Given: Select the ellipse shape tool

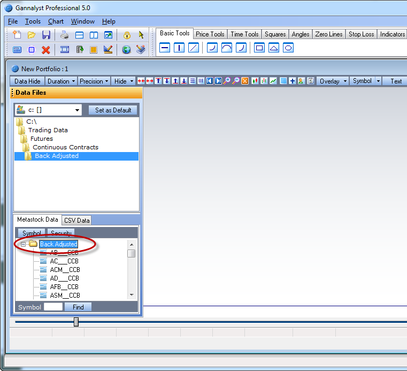Looking at the screenshot, I should coord(288,48).
